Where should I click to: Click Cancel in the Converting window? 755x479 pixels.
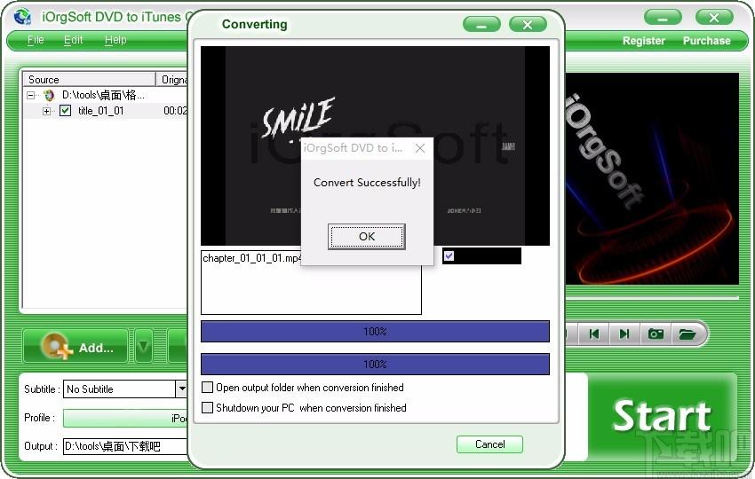pyautogui.click(x=489, y=444)
